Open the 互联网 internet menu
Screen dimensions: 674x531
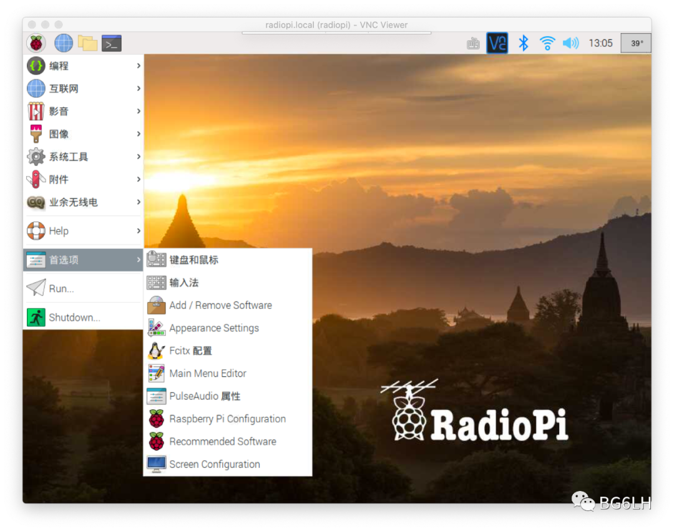[84, 89]
